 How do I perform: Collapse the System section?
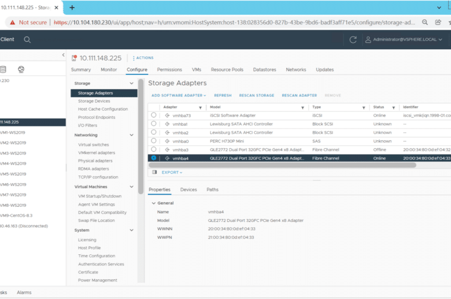131,230
